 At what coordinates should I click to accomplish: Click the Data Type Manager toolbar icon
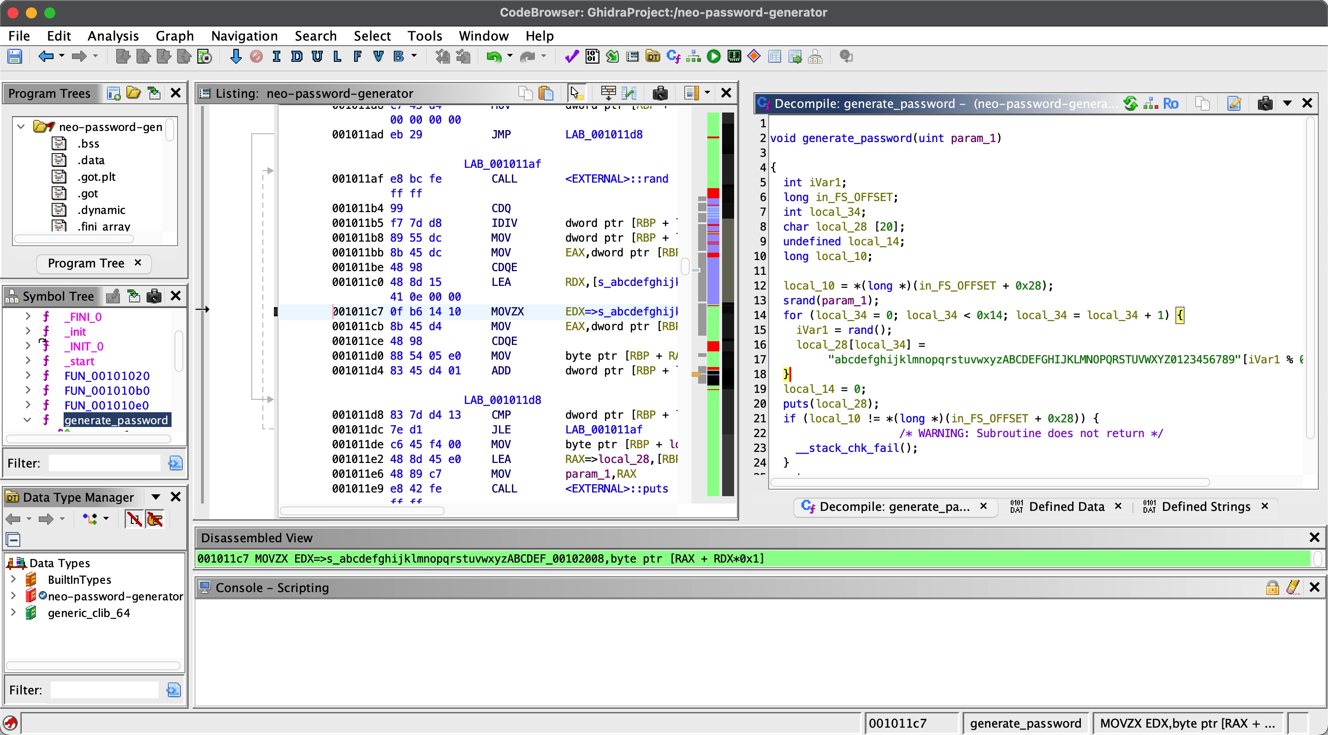(x=652, y=56)
